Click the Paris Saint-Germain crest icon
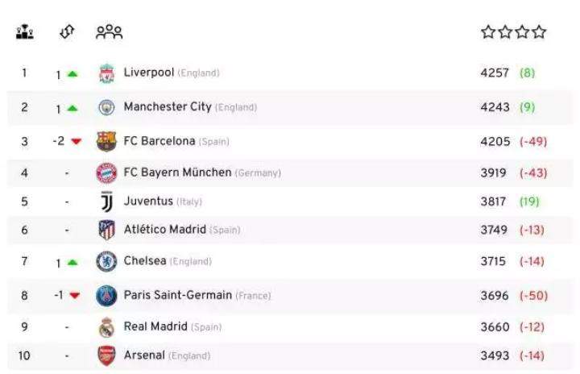Image resolution: width=580 pixels, height=374 pixels. pos(106,296)
